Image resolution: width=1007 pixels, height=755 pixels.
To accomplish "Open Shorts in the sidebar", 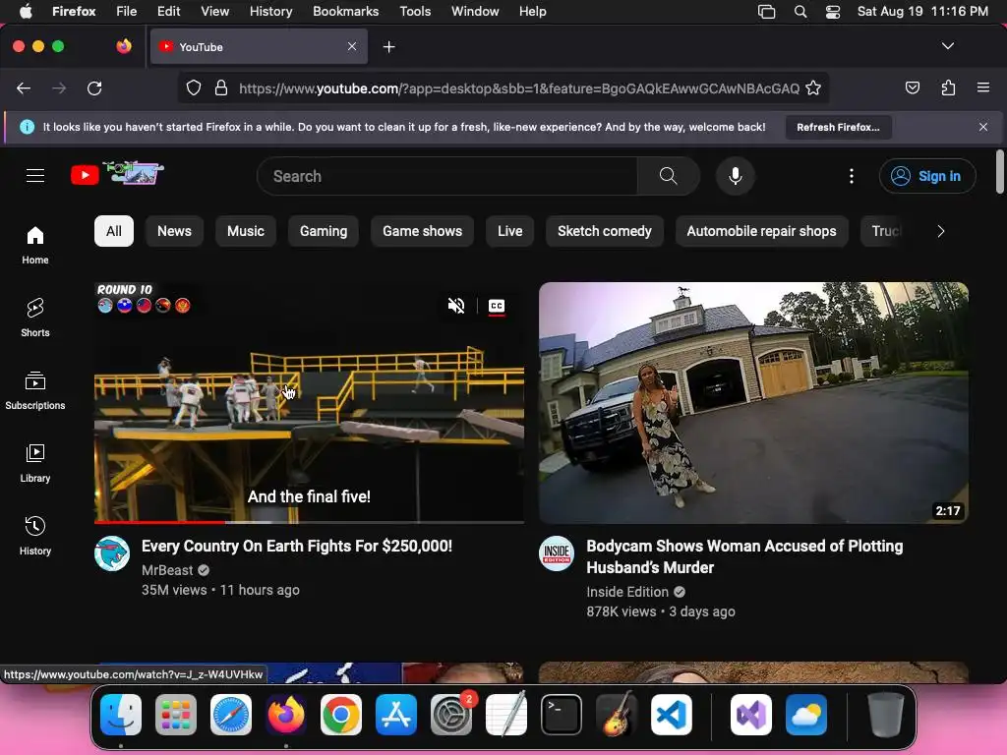I will pyautogui.click(x=35, y=318).
